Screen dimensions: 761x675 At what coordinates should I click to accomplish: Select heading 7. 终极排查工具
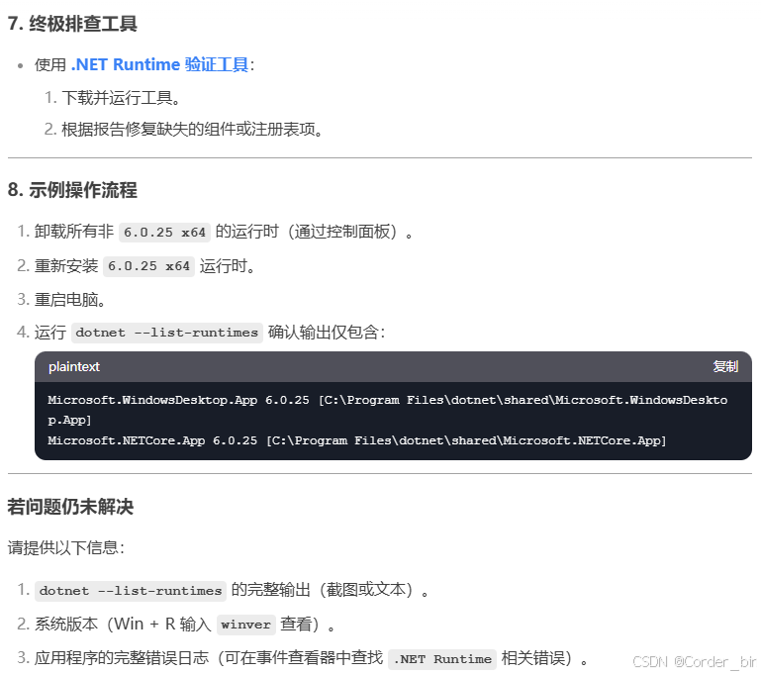[72, 24]
